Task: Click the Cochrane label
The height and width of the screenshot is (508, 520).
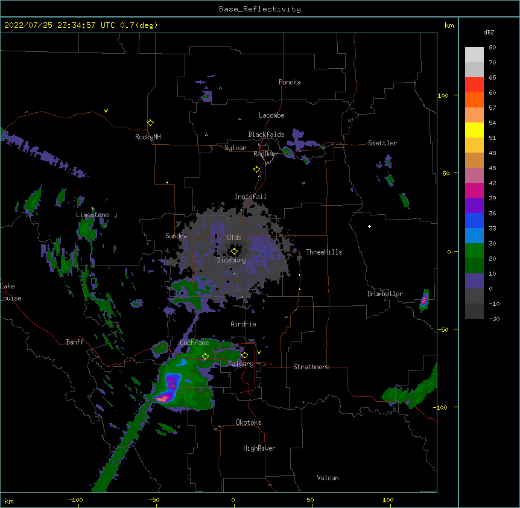Action: click(x=194, y=343)
